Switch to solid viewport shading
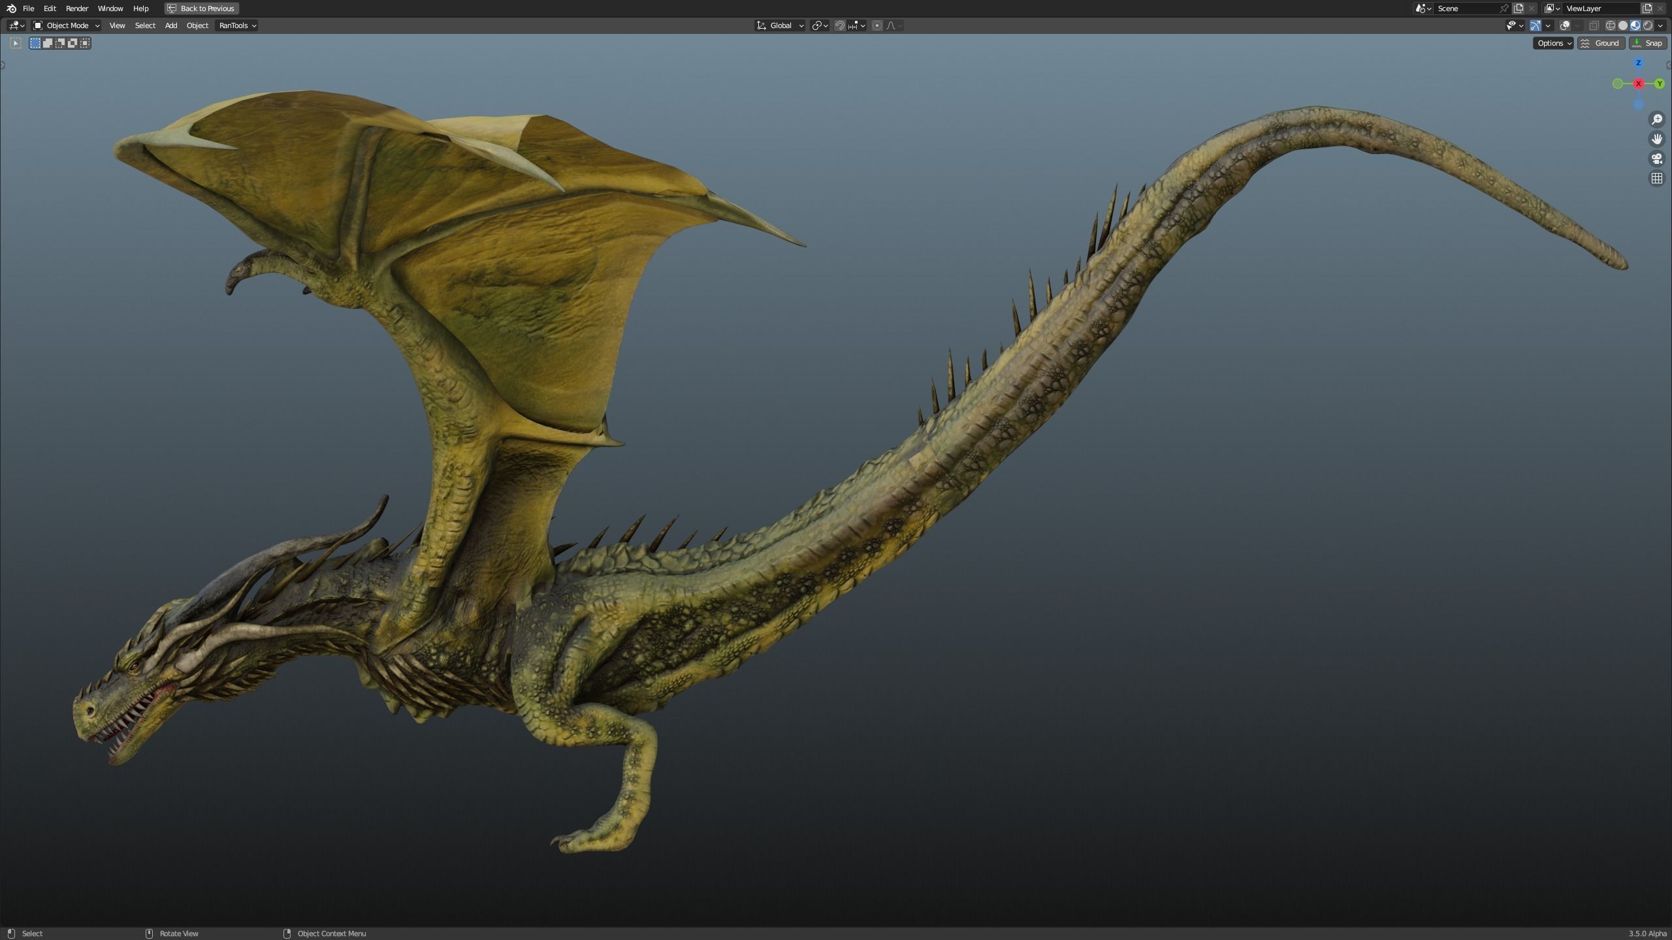 [x=1623, y=25]
